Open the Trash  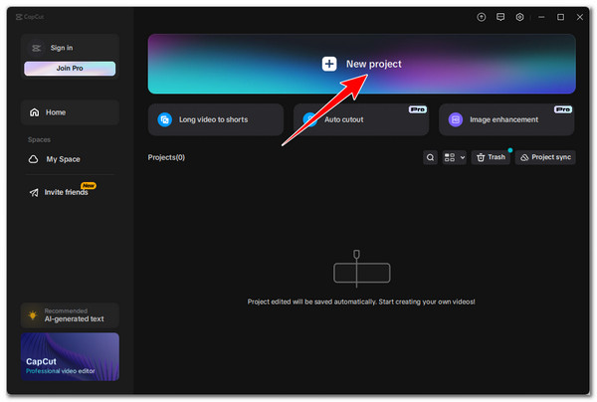pyautogui.click(x=491, y=157)
